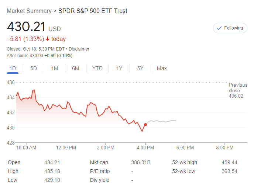Select the Max range tab
This screenshot has height=187, width=254.
tap(162, 68)
